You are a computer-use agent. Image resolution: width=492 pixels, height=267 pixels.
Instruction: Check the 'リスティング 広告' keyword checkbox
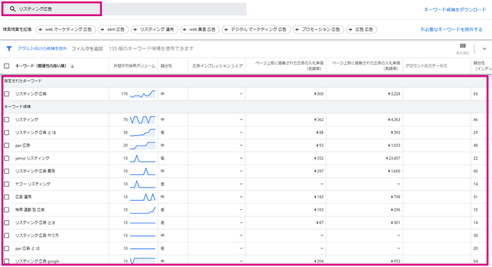tap(6, 94)
